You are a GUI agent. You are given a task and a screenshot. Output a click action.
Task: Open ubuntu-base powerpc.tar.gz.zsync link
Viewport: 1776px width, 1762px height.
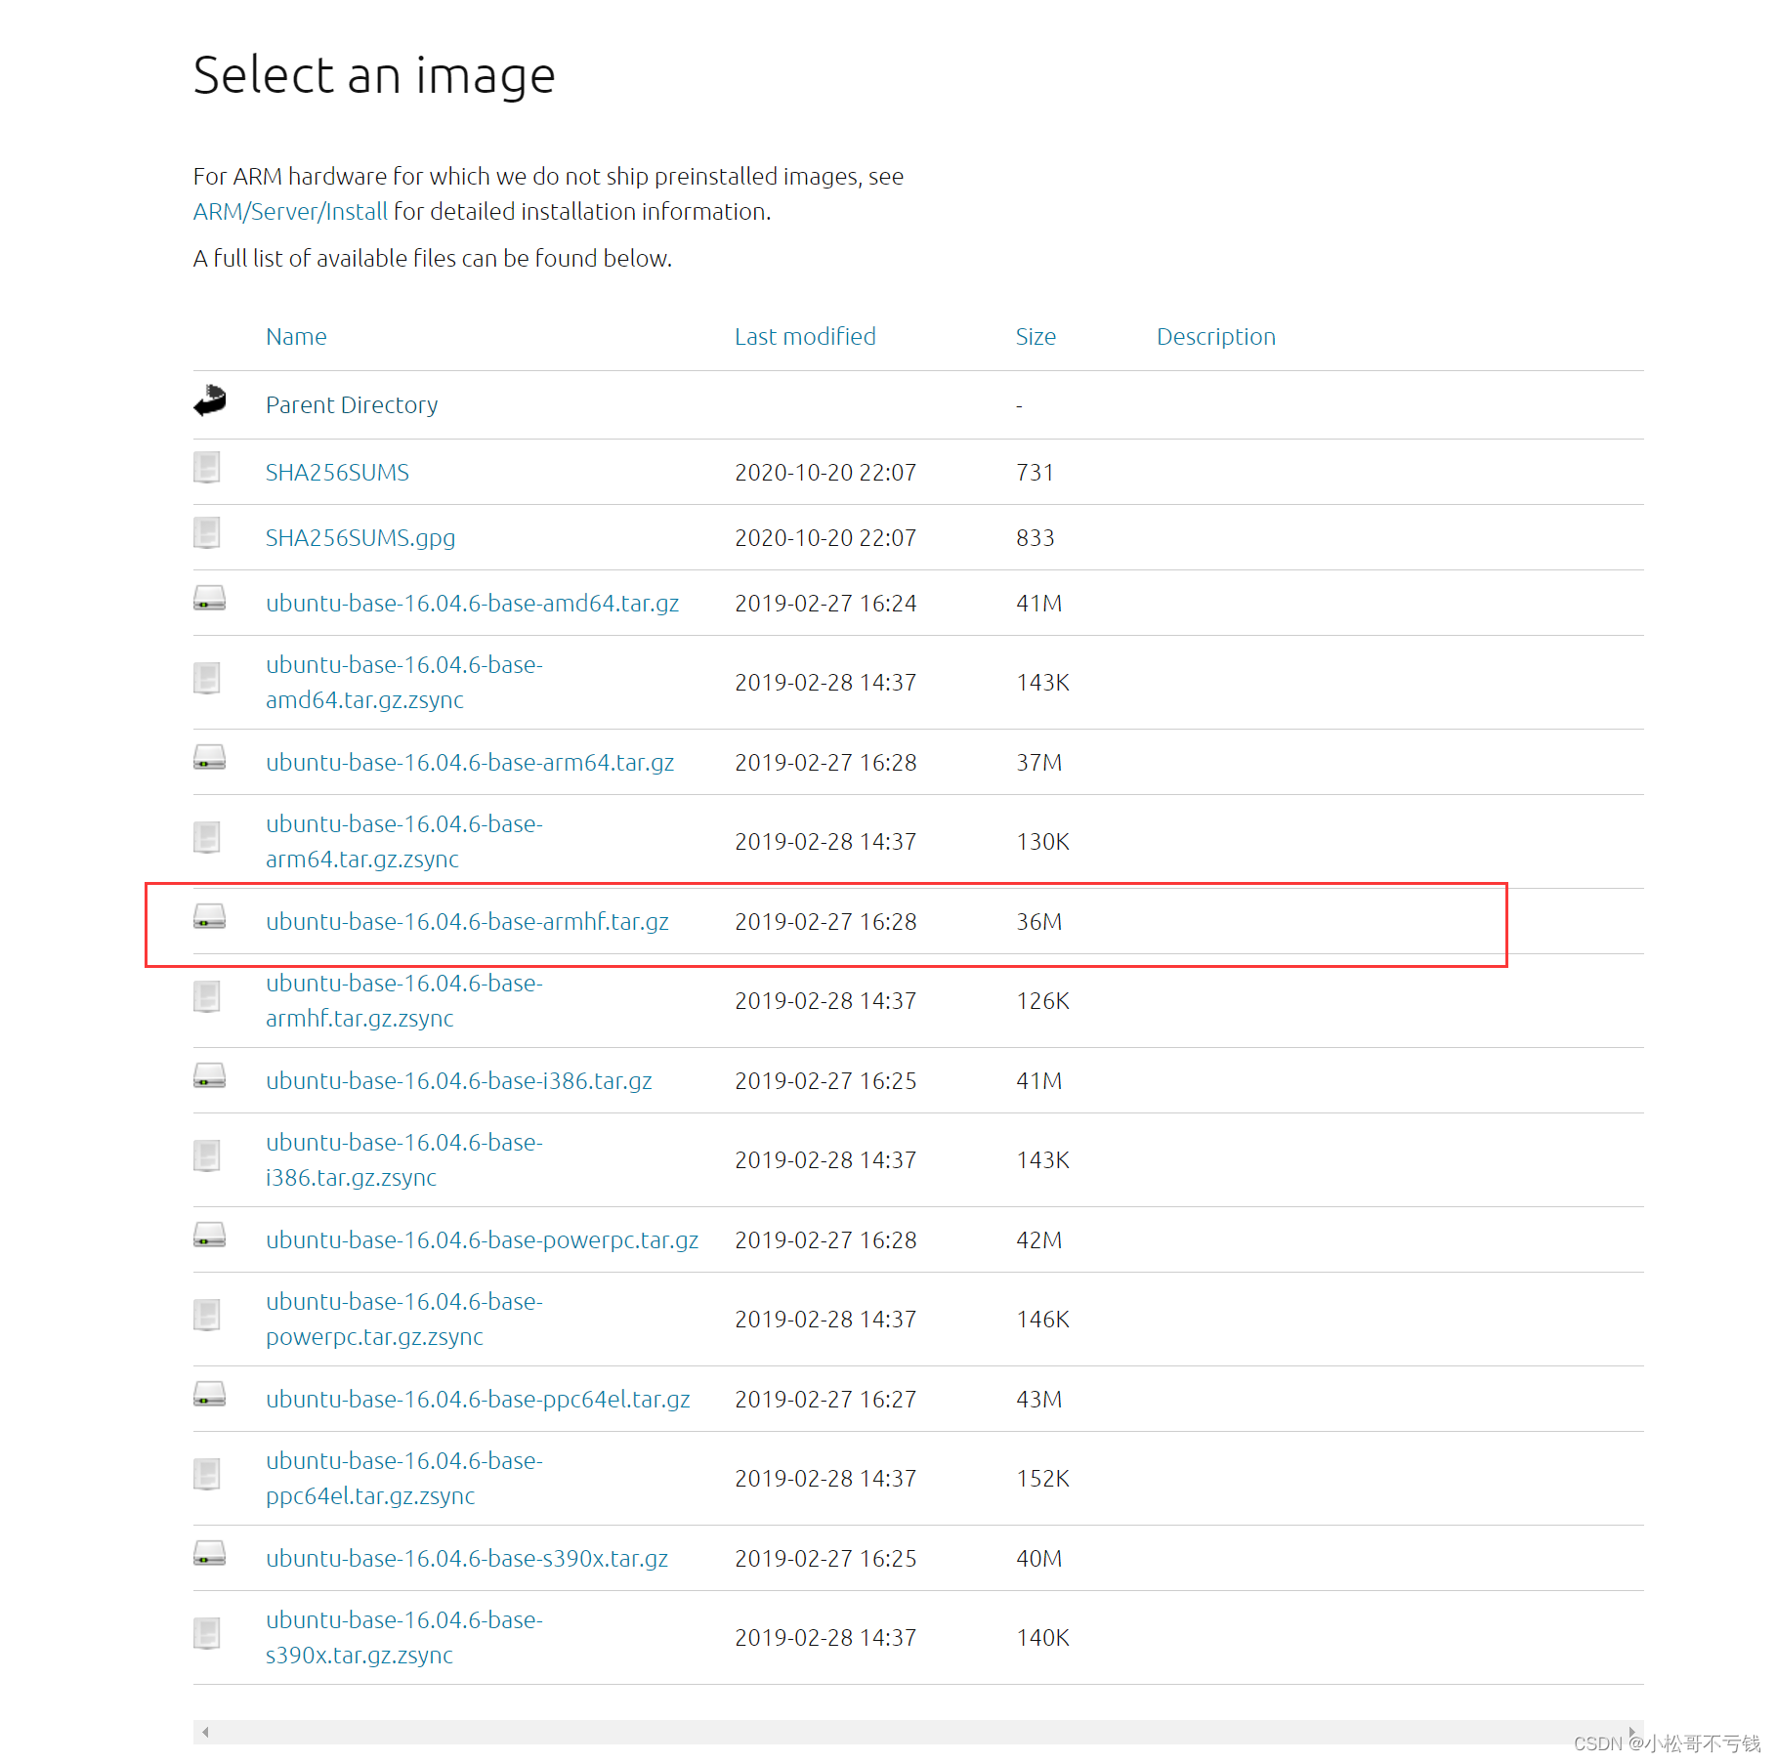403,1320
